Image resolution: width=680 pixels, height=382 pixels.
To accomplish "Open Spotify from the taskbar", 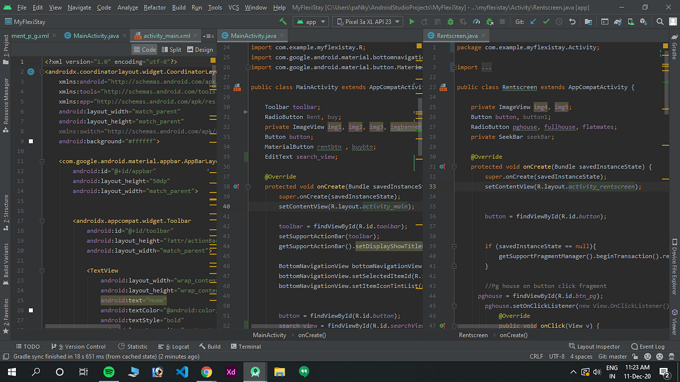I will tap(109, 372).
